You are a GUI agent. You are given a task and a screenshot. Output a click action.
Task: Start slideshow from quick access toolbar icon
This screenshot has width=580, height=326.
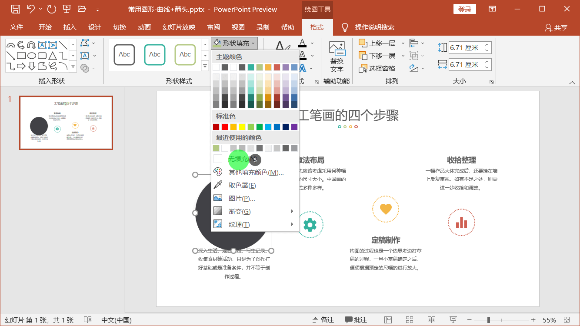[67, 9]
